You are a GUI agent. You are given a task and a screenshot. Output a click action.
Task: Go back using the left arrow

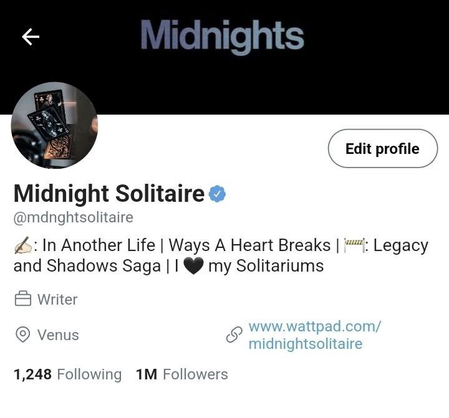(x=31, y=37)
